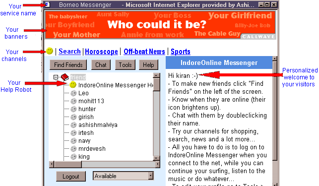Select irtesh in friend list
Screen dimensions: 319x186
86,133
